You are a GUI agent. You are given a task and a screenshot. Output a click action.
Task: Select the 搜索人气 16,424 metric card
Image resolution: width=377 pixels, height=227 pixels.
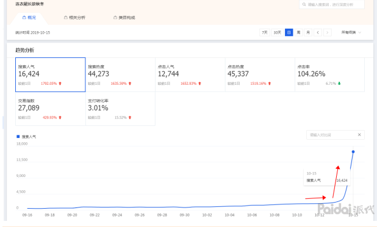click(x=51, y=74)
